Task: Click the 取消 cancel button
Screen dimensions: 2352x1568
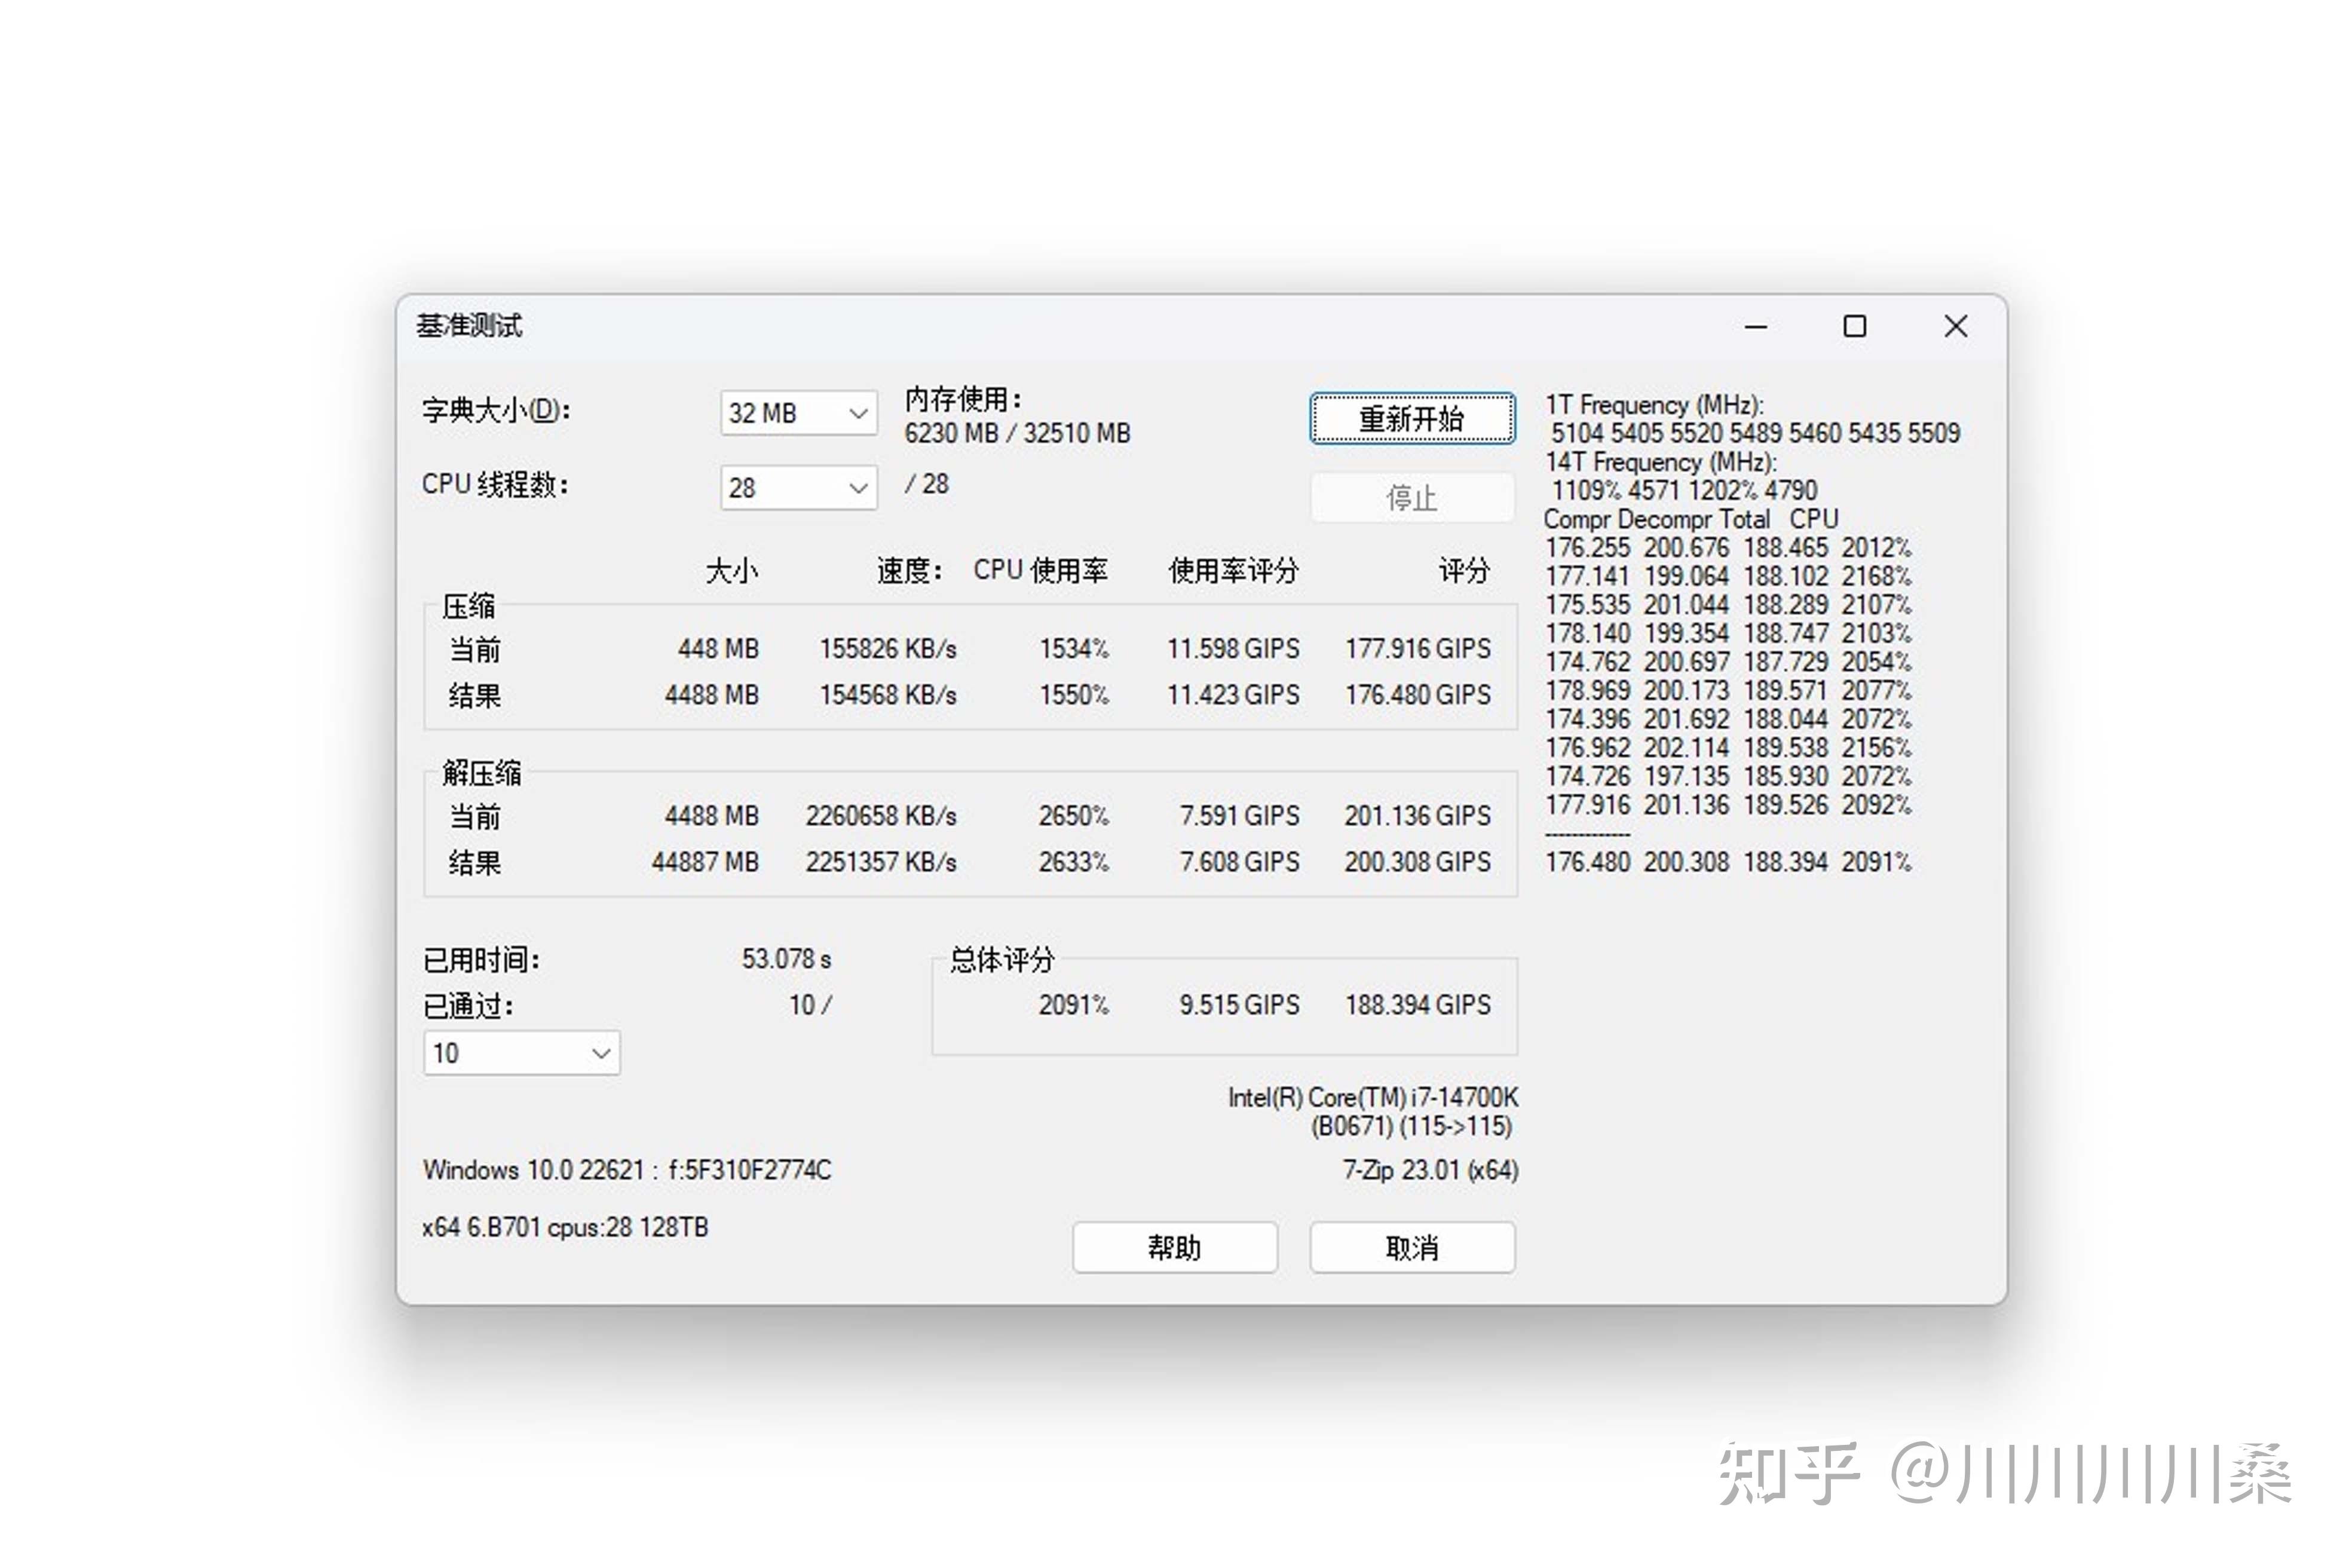Action: click(1413, 1247)
